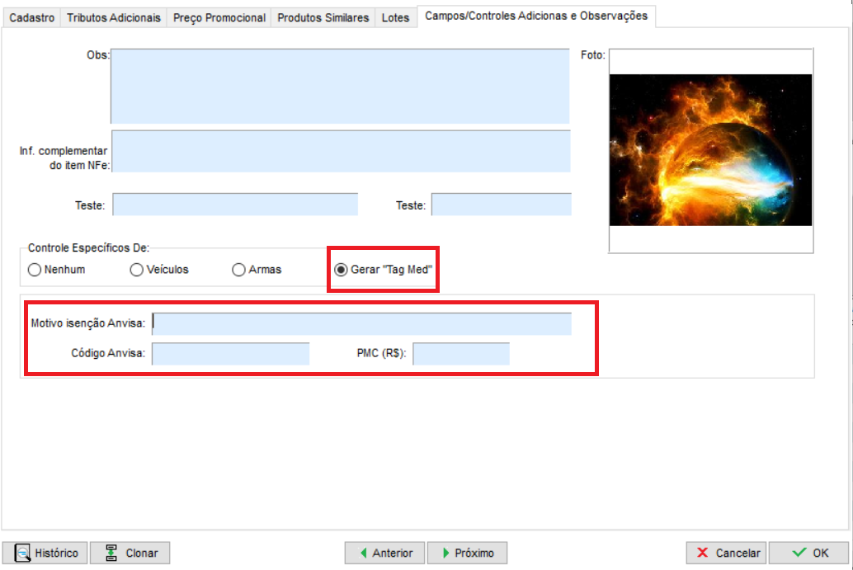The height and width of the screenshot is (570, 853).
Task: Open the Preço Promocional tab
Action: 219,17
